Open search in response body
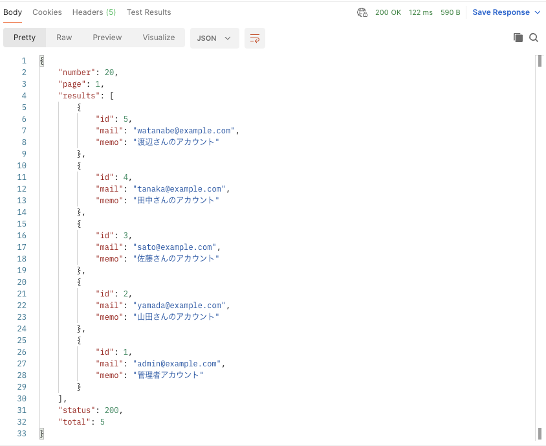The width and height of the screenshot is (546, 446). [534, 38]
